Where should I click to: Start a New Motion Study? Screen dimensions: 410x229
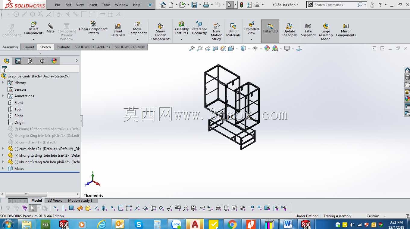point(216,32)
